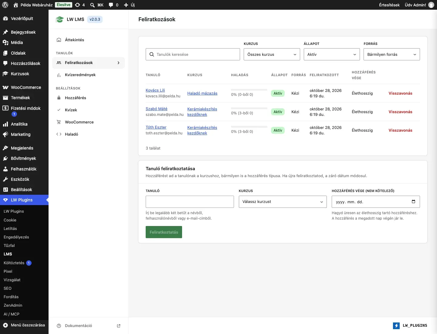Open the Összes kurzus course filter dropdown
This screenshot has width=437, height=334.
coord(272,54)
